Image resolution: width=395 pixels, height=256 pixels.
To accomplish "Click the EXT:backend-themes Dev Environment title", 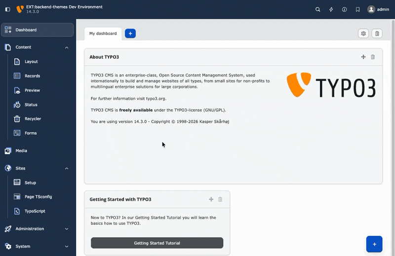I will pyautogui.click(x=64, y=7).
